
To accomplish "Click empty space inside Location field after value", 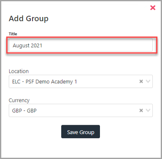I will (107, 82).
